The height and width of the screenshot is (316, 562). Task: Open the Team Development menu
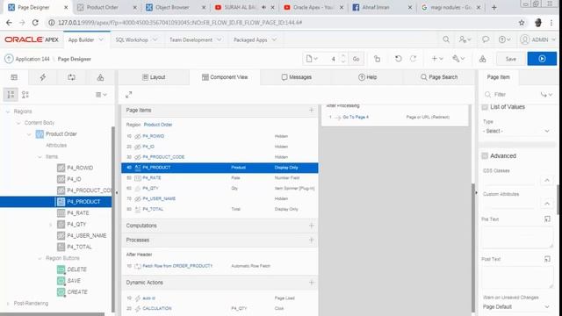pyautogui.click(x=195, y=39)
